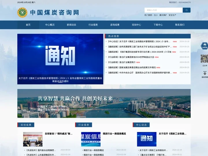The width and height of the screenshot is (208, 156).
Task: Click the phone number 010-84264270
Action: (185, 2)
